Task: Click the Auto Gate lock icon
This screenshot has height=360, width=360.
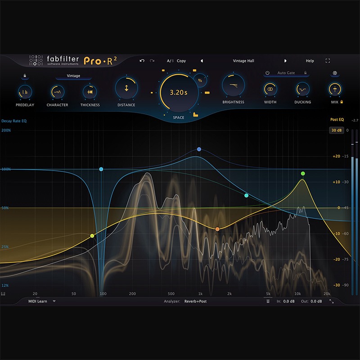Action: click(x=306, y=73)
